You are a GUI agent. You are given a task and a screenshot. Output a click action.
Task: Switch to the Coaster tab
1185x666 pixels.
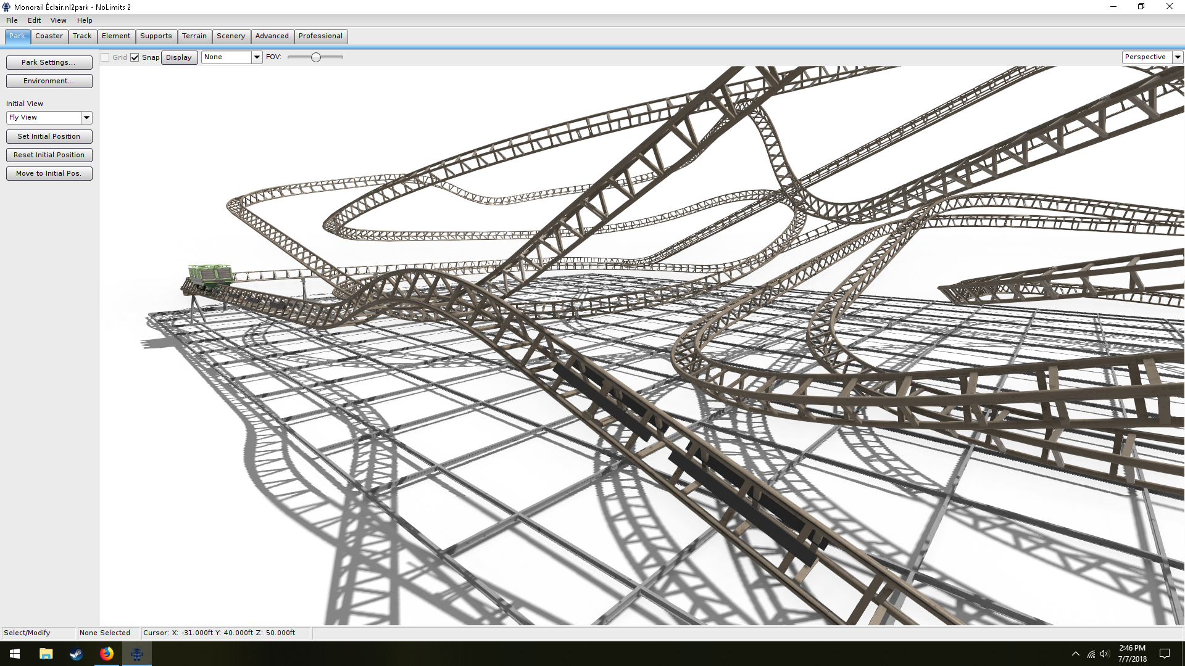point(49,36)
